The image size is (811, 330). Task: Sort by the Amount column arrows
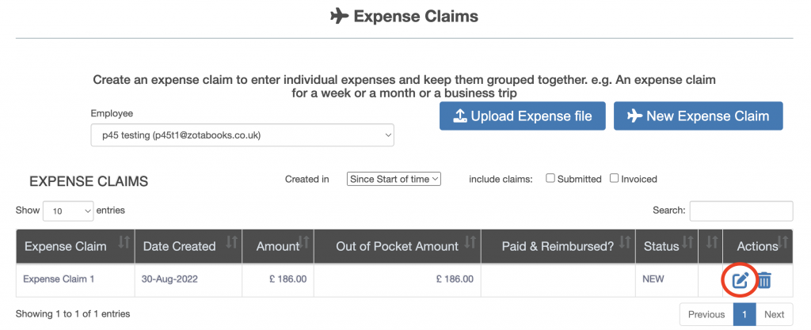[x=303, y=242]
